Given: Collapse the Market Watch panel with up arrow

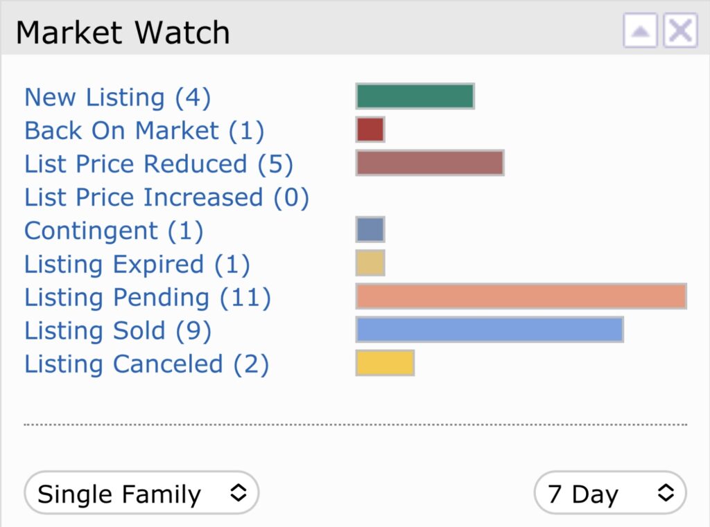Looking at the screenshot, I should [x=640, y=30].
